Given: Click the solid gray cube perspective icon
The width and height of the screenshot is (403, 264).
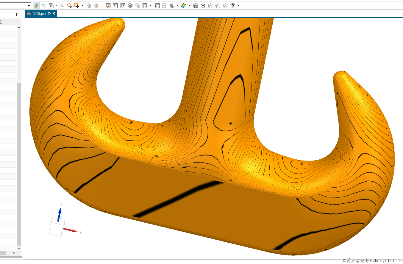Looking at the screenshot, I should click(x=130, y=5).
